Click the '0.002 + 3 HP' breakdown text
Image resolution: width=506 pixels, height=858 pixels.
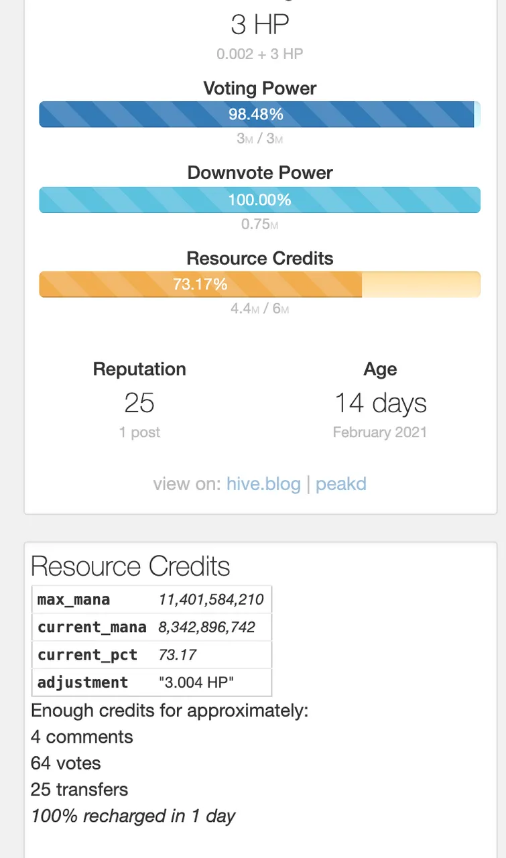tap(260, 54)
